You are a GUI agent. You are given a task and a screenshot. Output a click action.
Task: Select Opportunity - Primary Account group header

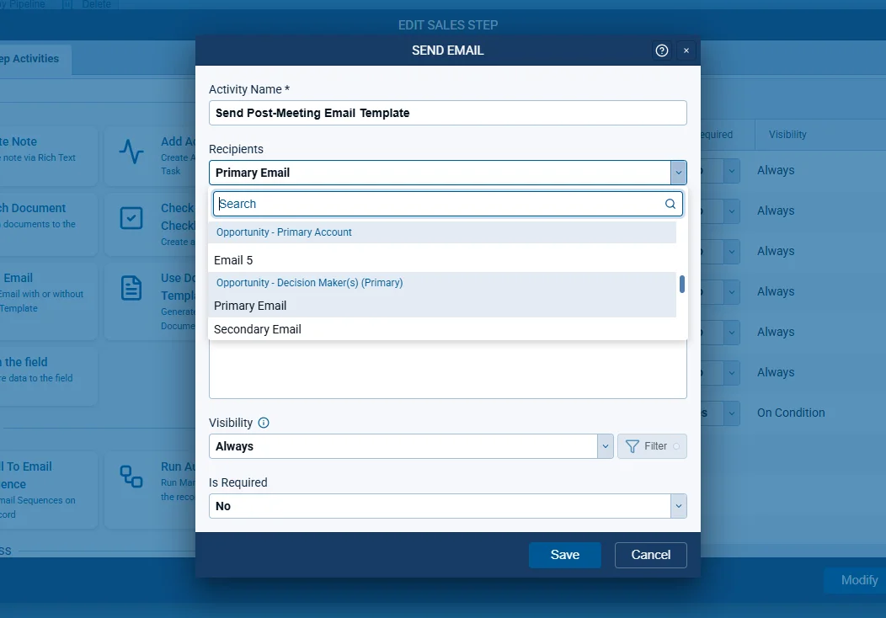442,232
